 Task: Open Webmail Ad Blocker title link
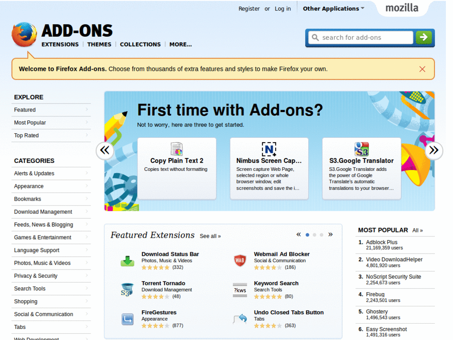[x=282, y=254]
